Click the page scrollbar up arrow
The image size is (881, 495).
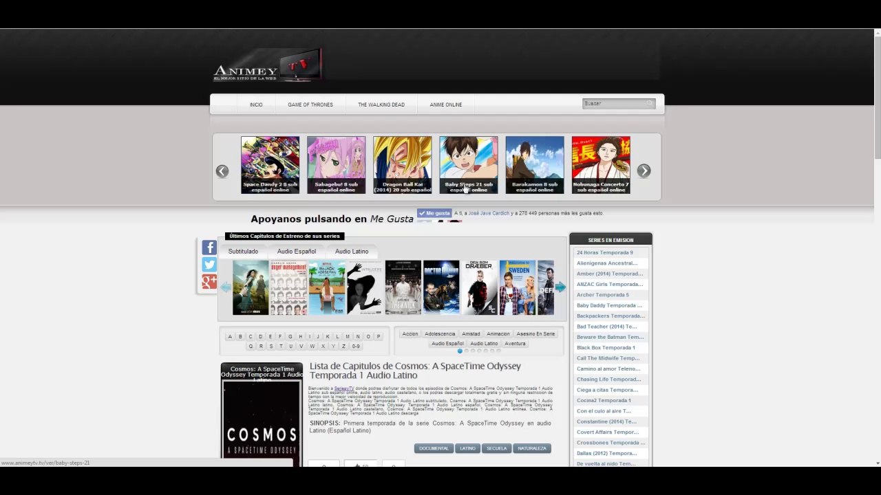(x=877, y=32)
